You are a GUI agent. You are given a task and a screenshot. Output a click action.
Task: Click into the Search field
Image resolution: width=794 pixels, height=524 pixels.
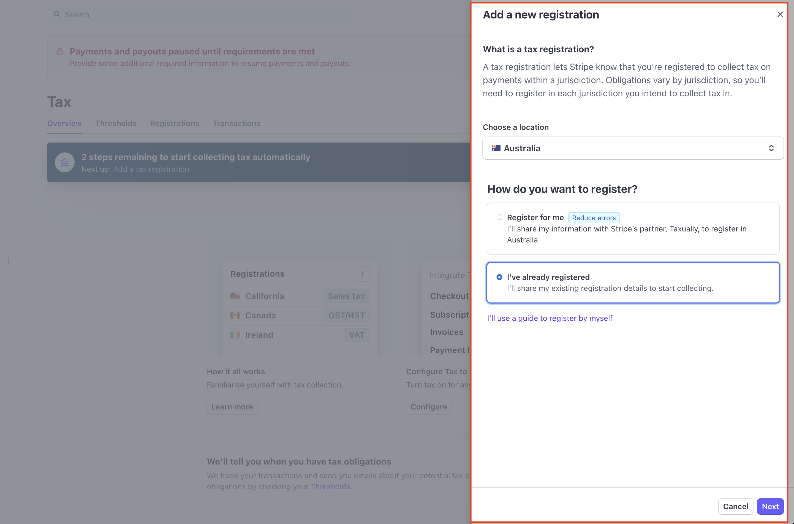(201, 15)
